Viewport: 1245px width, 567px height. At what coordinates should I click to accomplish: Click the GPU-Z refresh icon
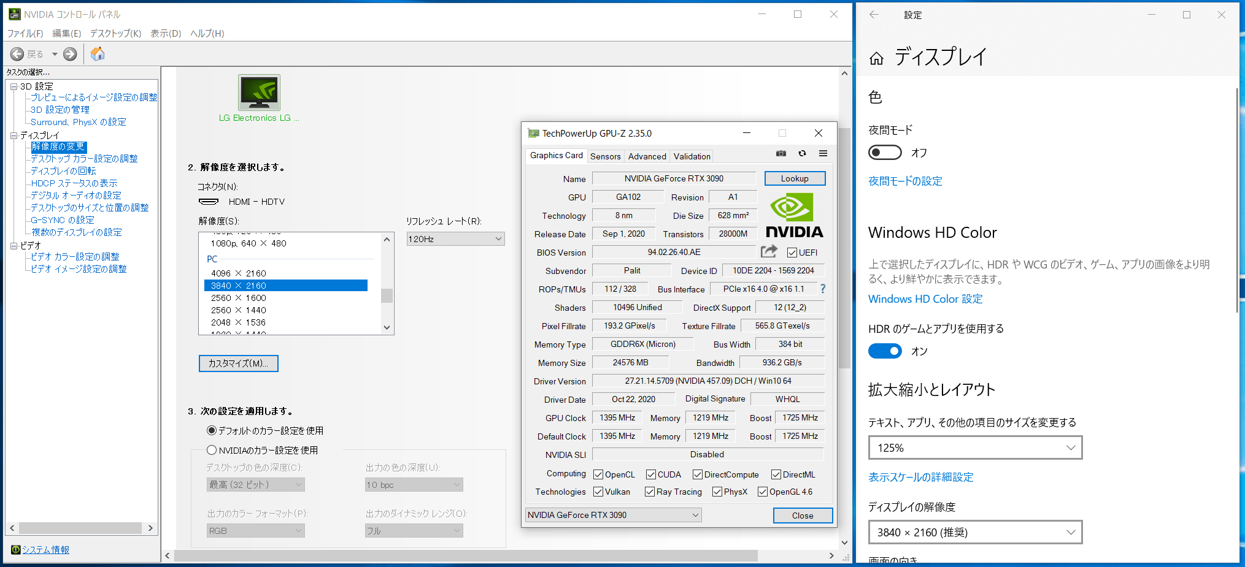tap(802, 154)
